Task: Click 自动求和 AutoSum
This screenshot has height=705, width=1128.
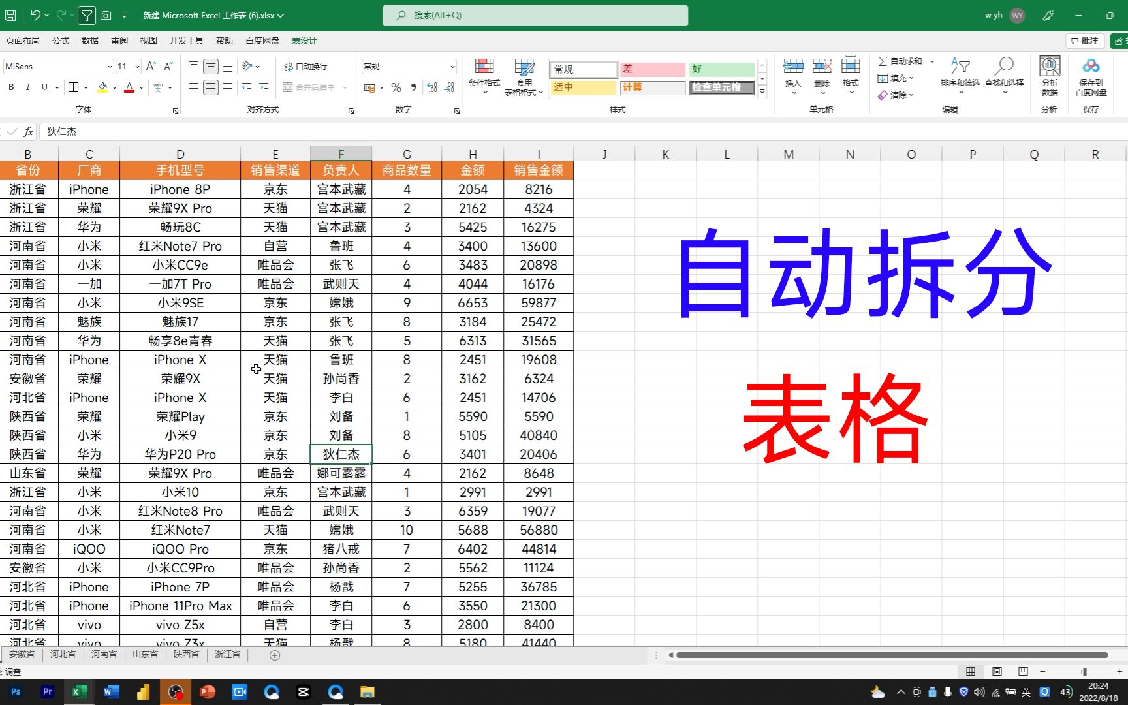Action: [x=900, y=61]
